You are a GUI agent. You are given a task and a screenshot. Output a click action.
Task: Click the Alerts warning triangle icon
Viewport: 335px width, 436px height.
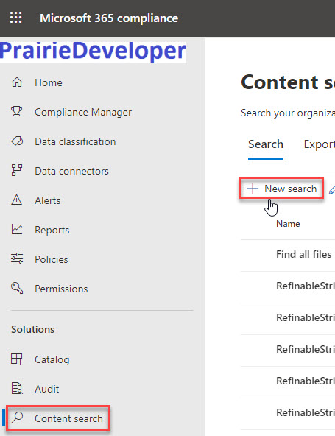17,200
